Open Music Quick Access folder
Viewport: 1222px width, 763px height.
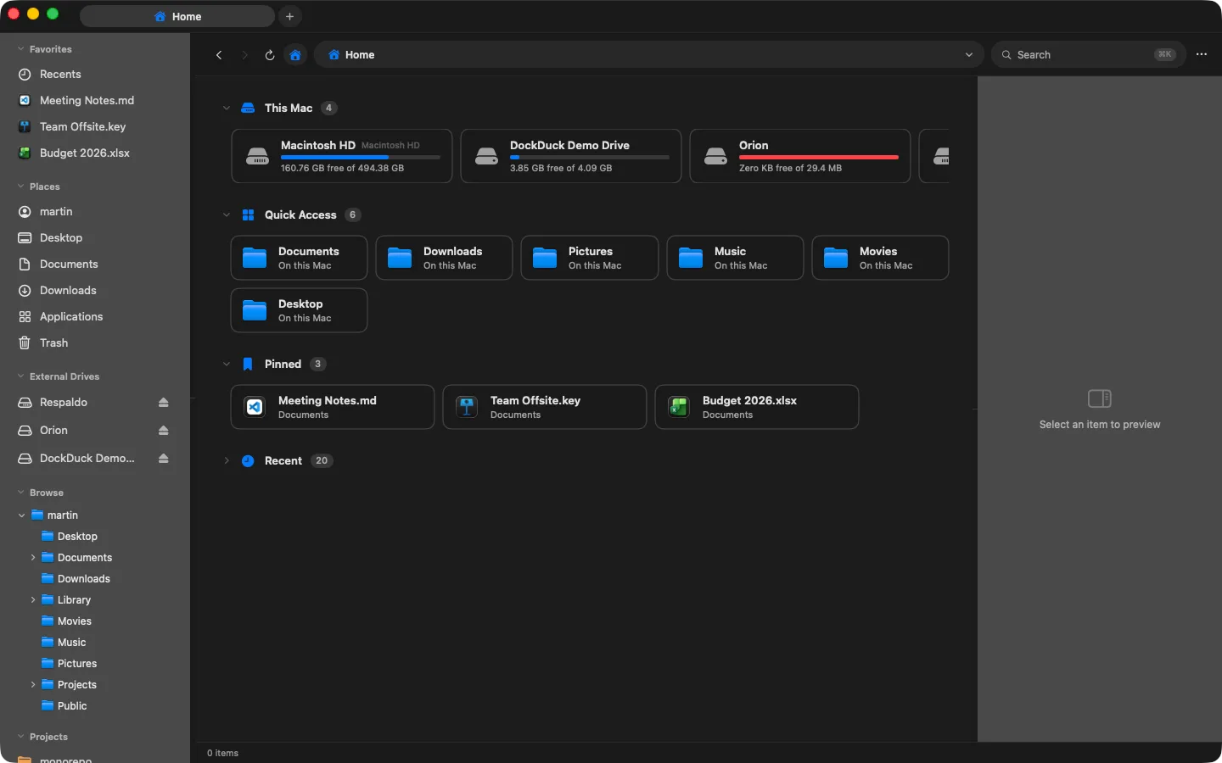(x=735, y=258)
